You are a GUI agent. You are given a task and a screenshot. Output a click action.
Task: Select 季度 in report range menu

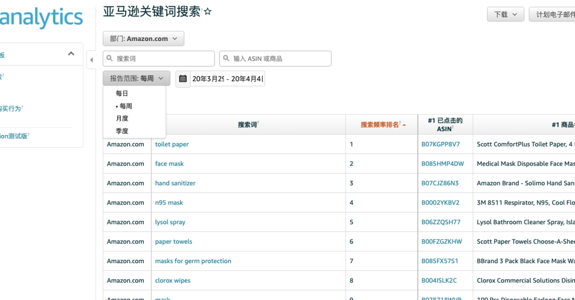click(122, 131)
